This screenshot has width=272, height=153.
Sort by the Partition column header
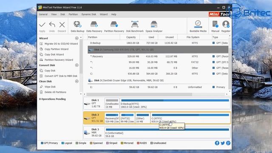[x=104, y=37]
